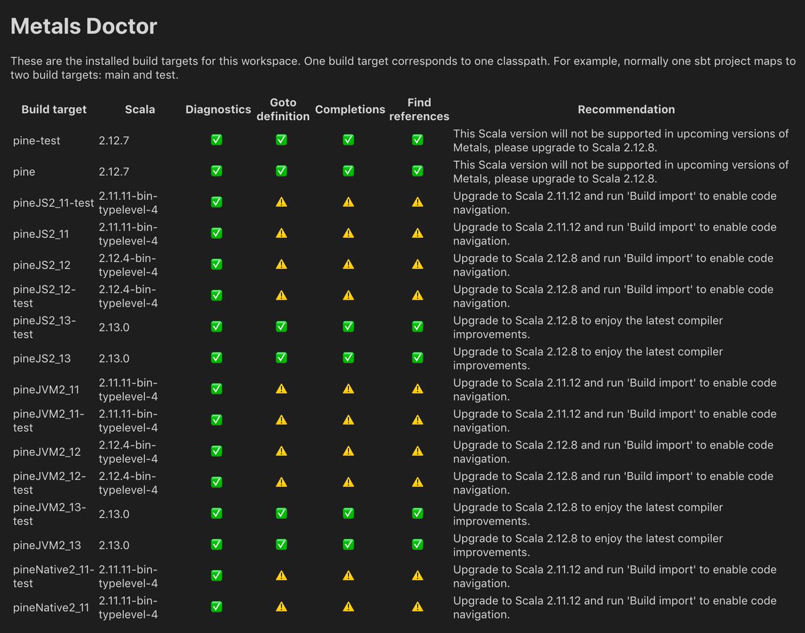
Task: Click Goto definition warning for pineJS2_12
Action: coord(282,264)
